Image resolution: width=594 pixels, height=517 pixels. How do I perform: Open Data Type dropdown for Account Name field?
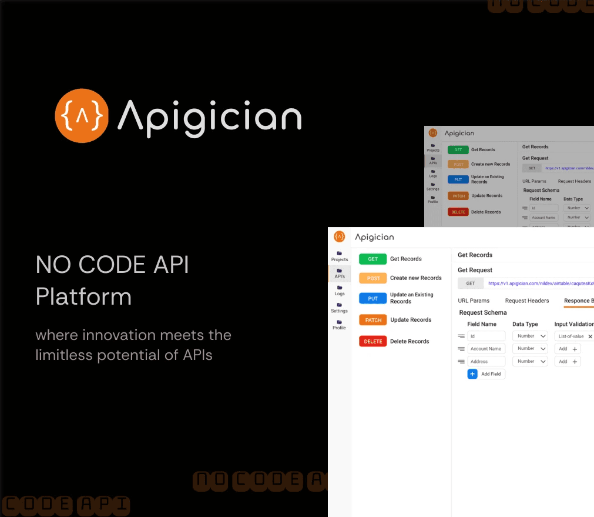click(x=530, y=349)
